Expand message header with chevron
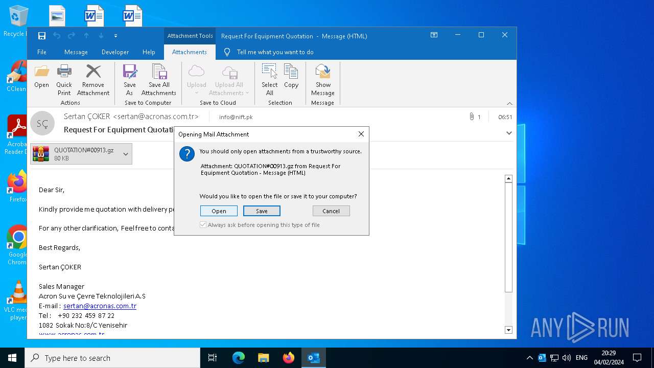The image size is (654, 368). (509, 133)
